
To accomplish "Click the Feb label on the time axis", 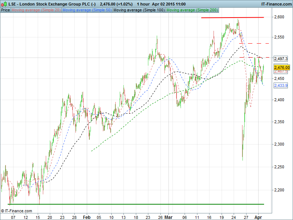I will 87,217.
